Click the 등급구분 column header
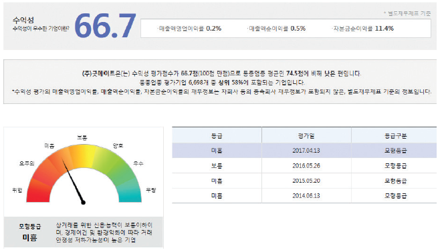440x250 pixels. 395,136
